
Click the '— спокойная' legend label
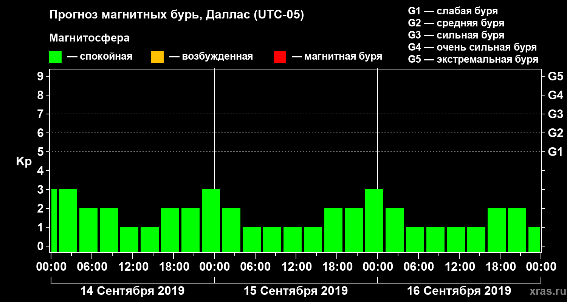click(x=100, y=57)
